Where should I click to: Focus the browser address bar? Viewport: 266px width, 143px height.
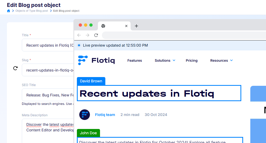coord(184,35)
